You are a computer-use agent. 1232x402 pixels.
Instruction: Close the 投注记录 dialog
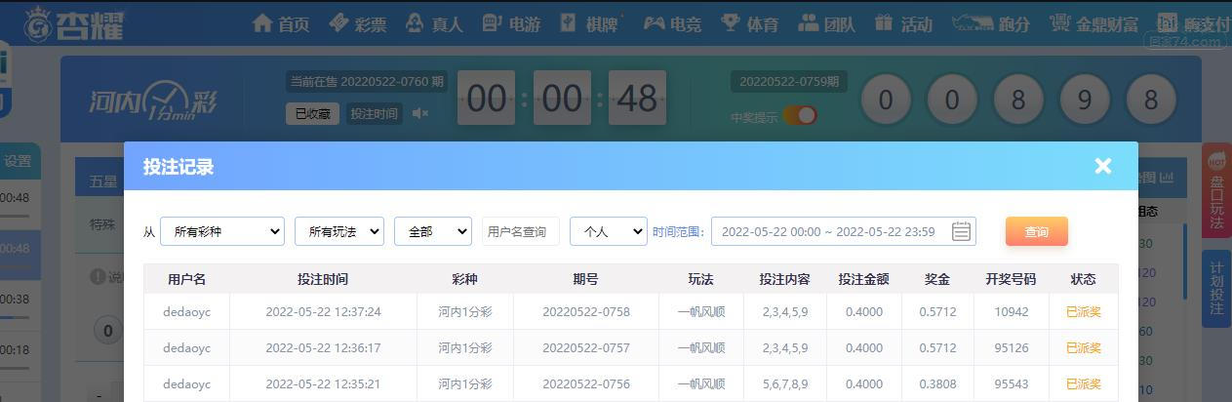click(1103, 166)
